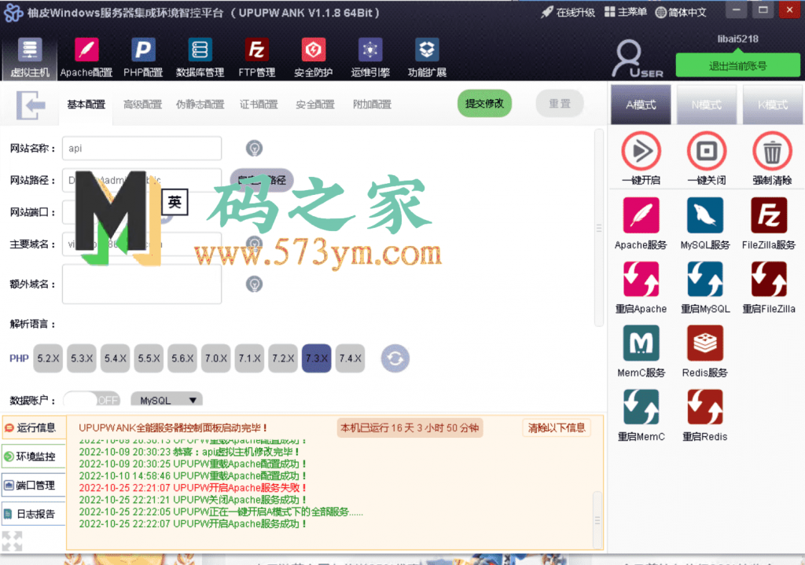The image size is (805, 565).
Task: Click the 提交修改 submit button
Action: (x=484, y=103)
